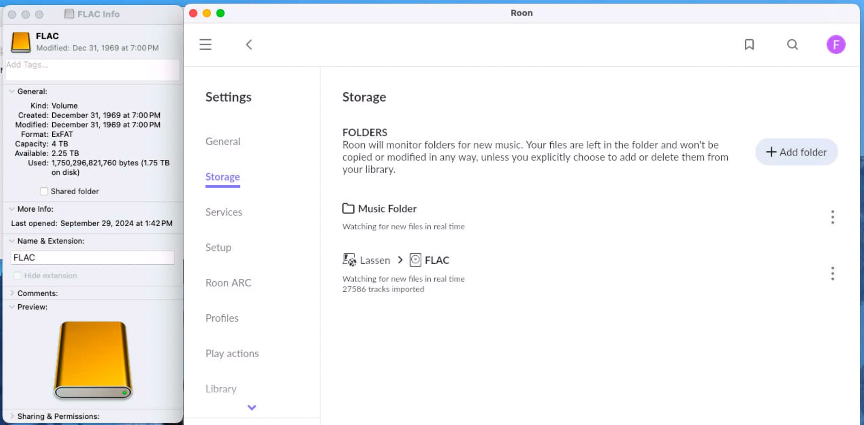Close the Roon window

[193, 13]
